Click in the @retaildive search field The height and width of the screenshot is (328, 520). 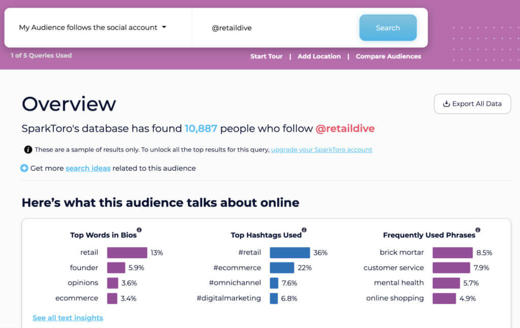pos(279,28)
